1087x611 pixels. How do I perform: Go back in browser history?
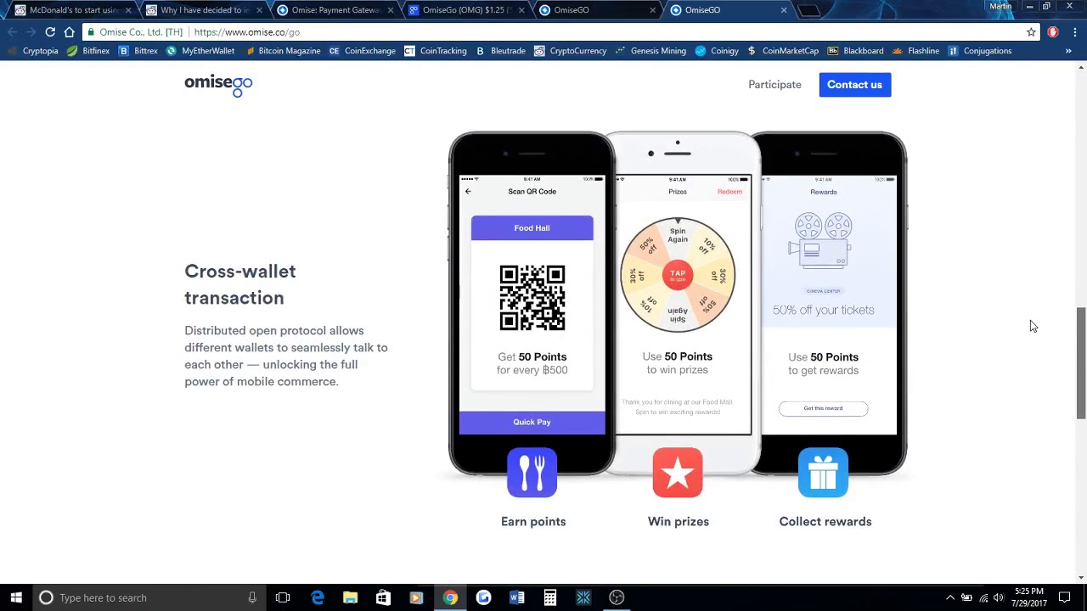(x=12, y=32)
